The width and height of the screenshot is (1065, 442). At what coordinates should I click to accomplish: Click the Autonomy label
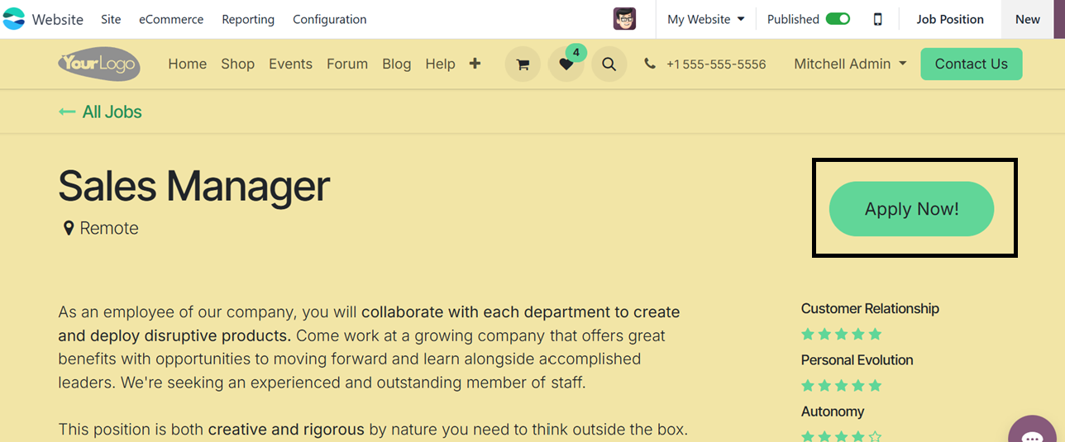point(833,411)
